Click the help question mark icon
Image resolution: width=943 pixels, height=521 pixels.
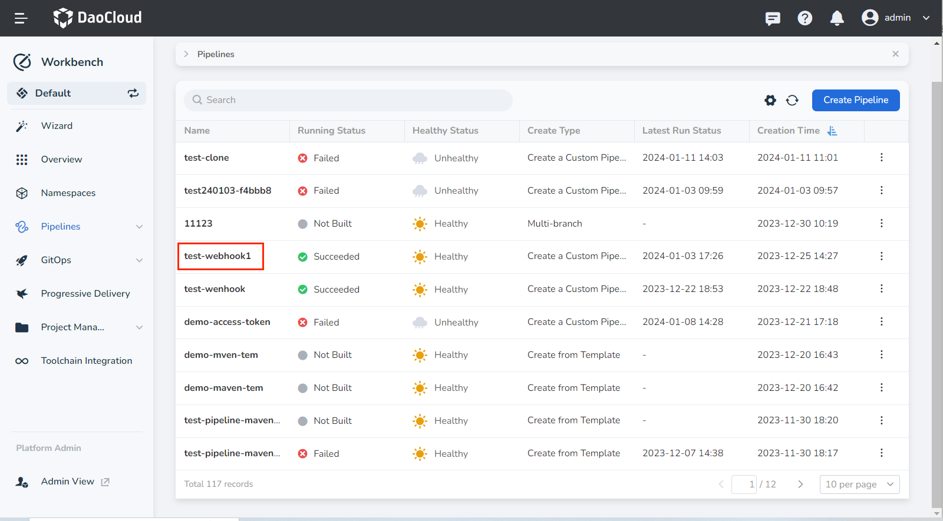click(804, 18)
